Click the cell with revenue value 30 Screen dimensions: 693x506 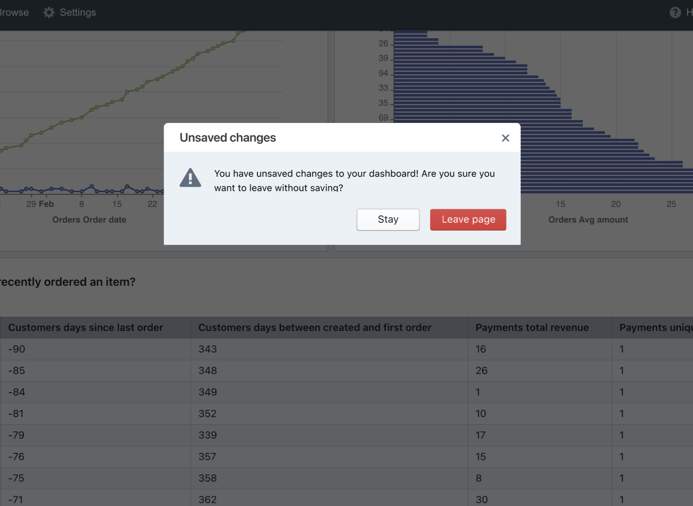tap(482, 499)
